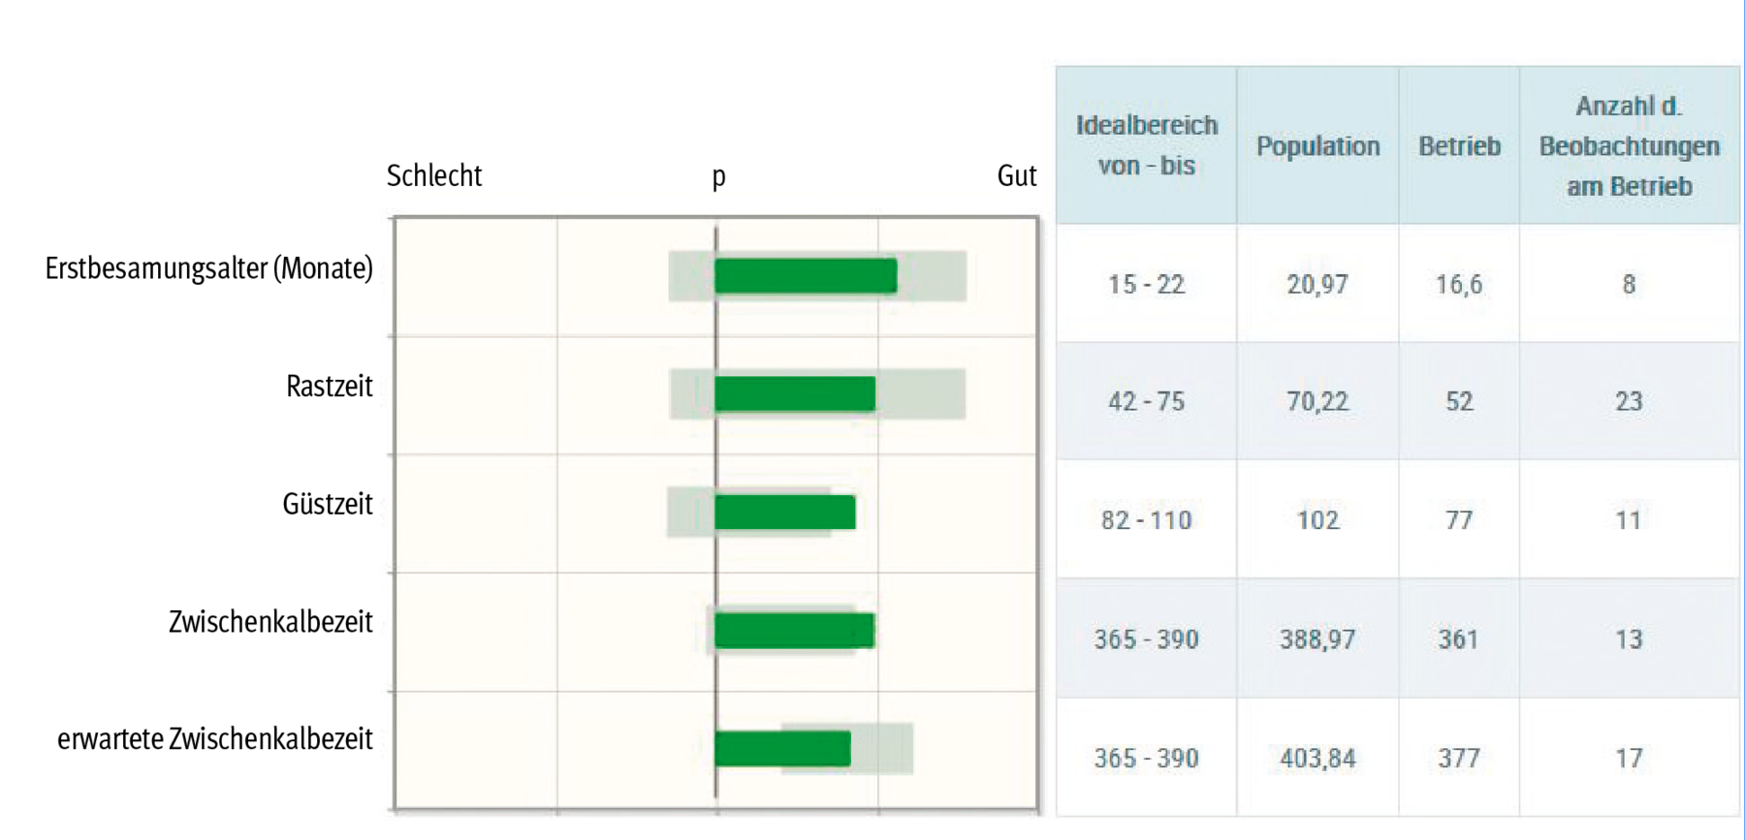1745x840 pixels.
Task: Click the green Erstbesamungsalter bar
Action: point(805,276)
